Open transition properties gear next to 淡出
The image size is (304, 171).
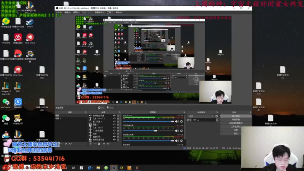(217, 116)
